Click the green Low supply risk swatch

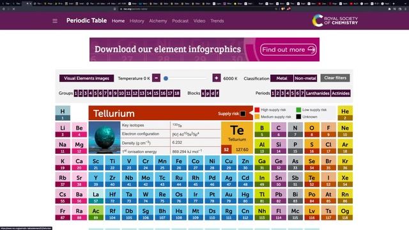click(x=298, y=110)
